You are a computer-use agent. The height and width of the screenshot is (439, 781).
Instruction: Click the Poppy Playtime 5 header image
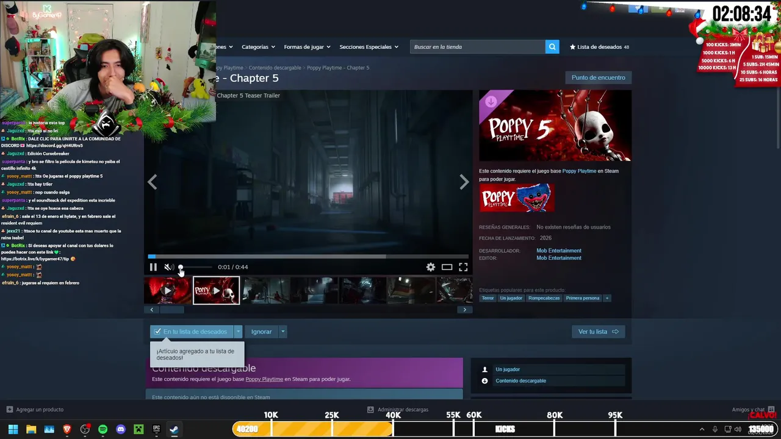(555, 126)
